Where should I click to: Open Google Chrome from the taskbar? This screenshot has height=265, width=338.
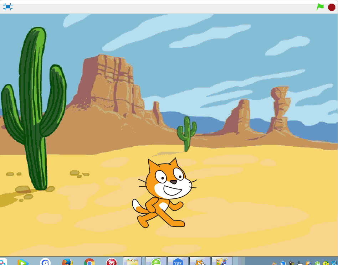pos(89,262)
